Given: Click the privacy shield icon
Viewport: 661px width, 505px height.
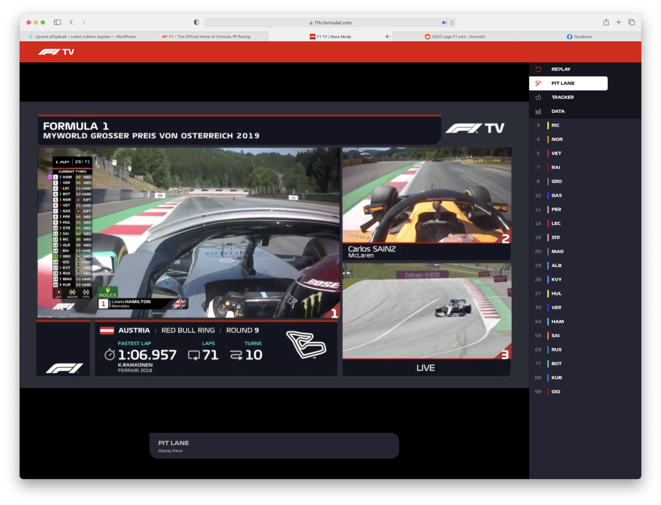Looking at the screenshot, I should (196, 22).
